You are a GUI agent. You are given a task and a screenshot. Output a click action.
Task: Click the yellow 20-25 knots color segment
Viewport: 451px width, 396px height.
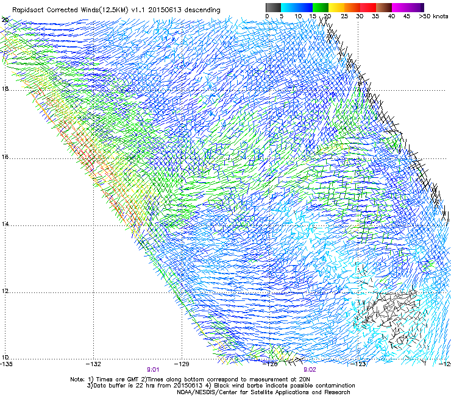(336, 7)
